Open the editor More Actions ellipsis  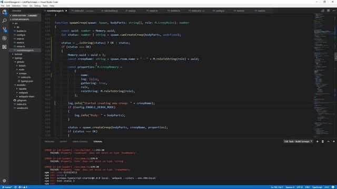[334, 10]
